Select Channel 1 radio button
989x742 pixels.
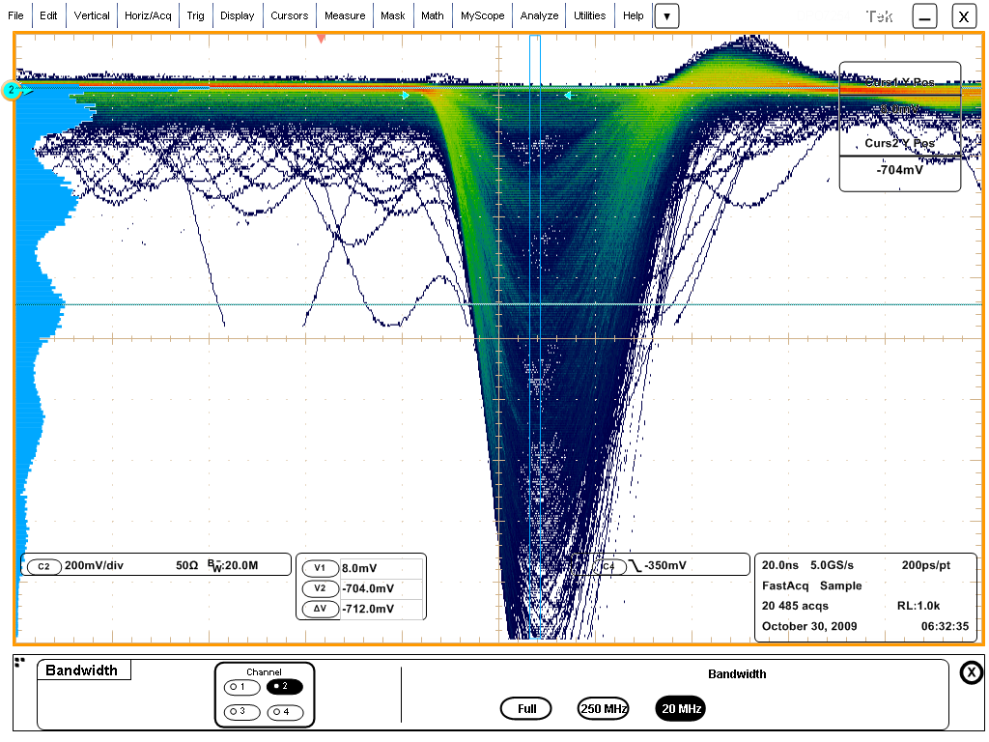tap(240, 687)
